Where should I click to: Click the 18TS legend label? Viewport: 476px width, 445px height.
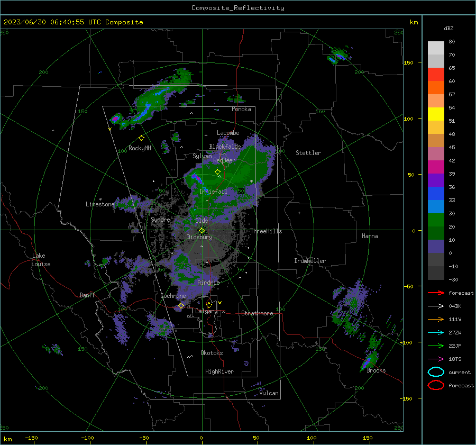(455, 359)
